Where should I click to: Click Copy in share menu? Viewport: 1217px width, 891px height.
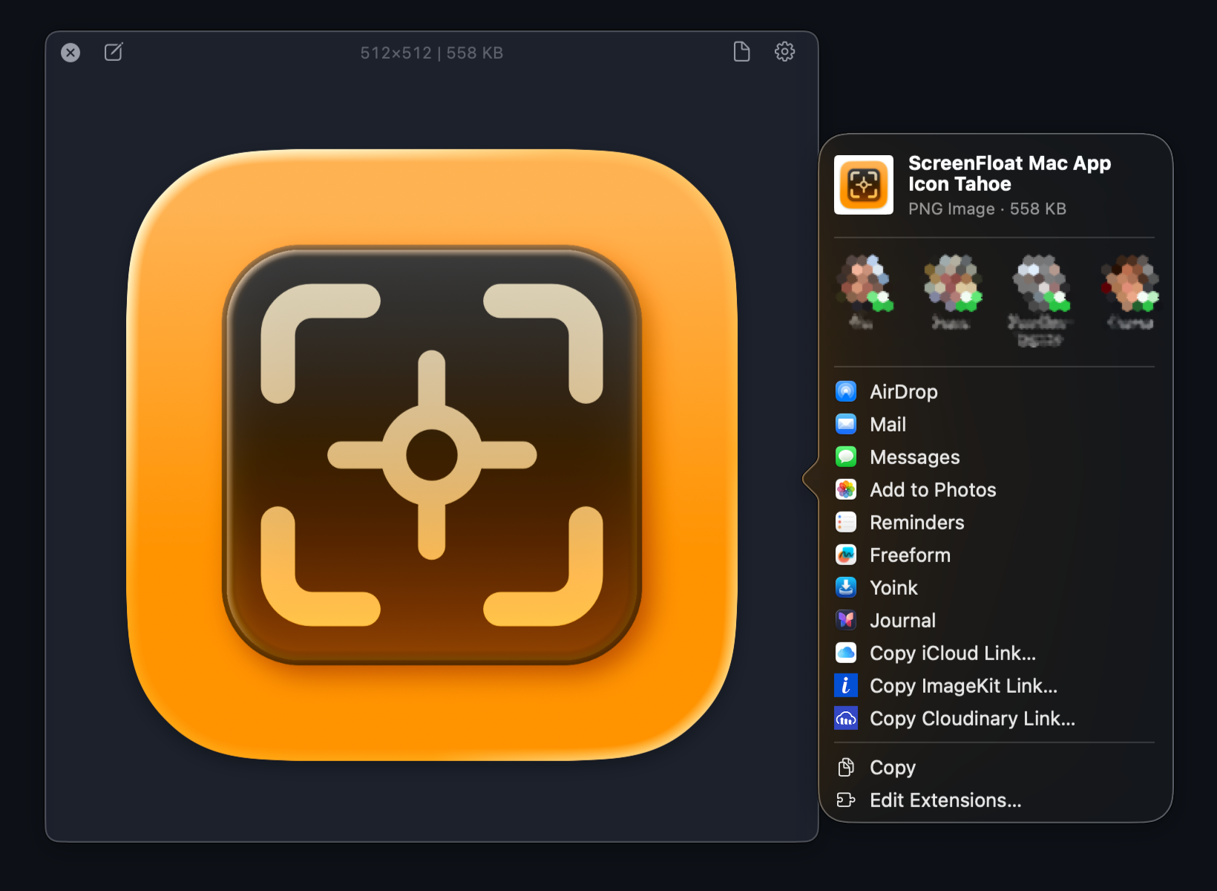pos(892,767)
